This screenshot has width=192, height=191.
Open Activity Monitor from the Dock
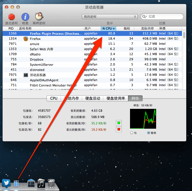click(31, 183)
